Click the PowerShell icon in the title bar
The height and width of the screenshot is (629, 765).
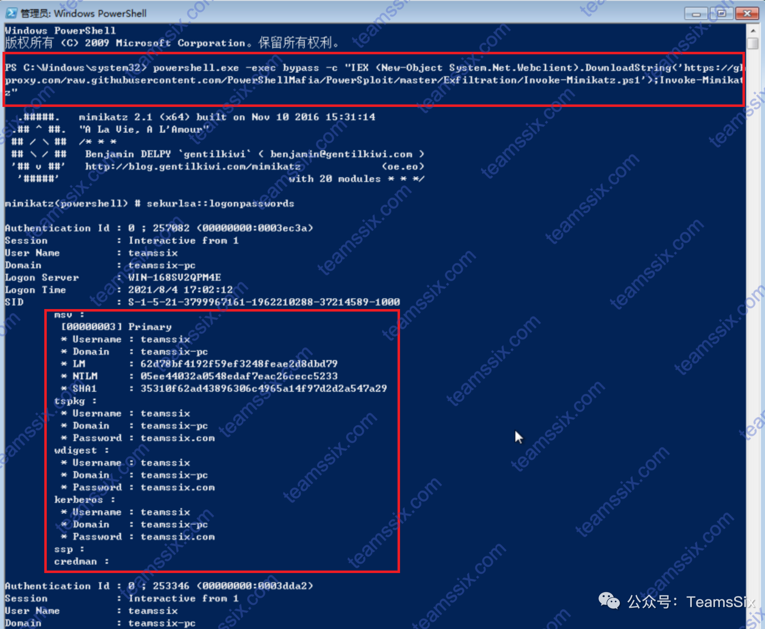click(x=11, y=13)
